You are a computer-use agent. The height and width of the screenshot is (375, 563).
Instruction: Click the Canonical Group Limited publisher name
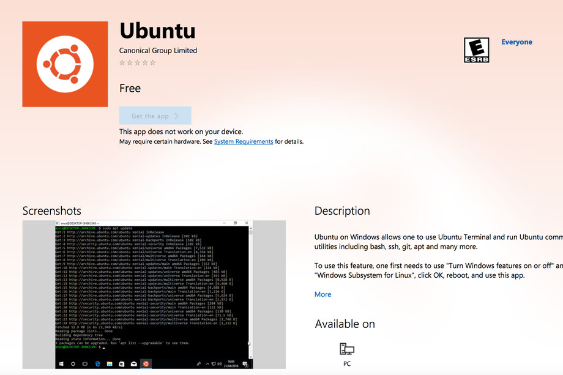158,51
